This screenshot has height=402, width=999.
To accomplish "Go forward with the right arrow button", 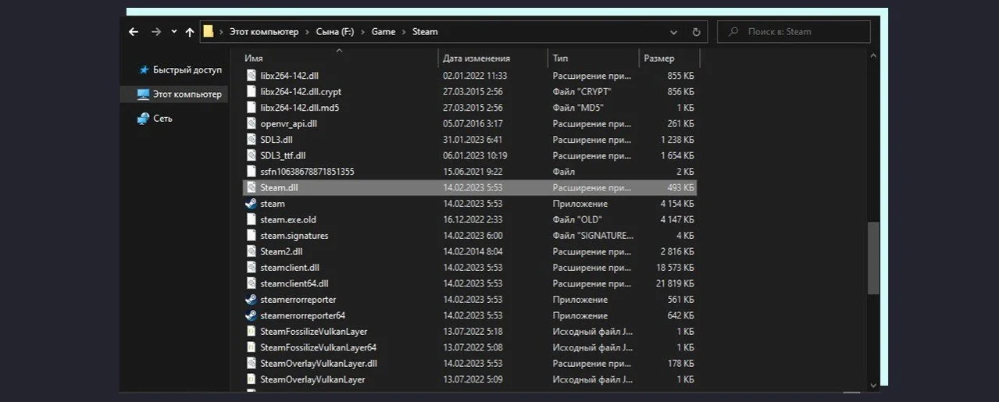I will 155,32.
